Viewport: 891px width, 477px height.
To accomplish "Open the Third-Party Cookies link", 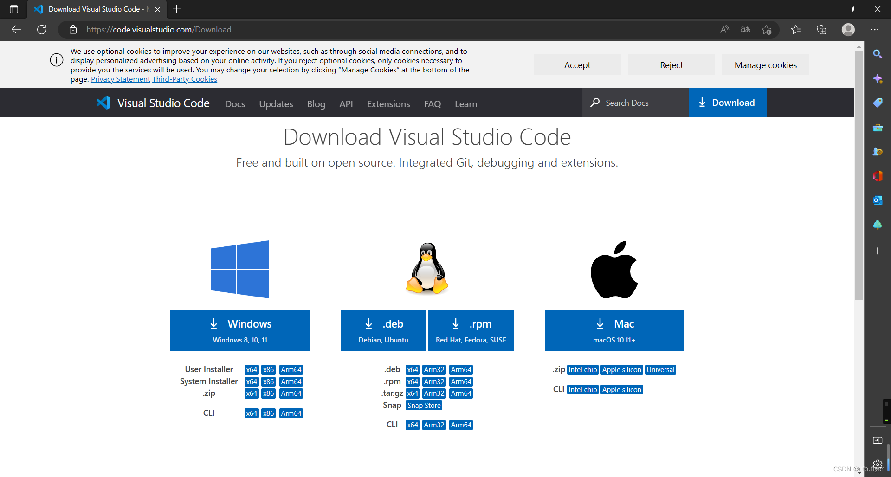I will [185, 79].
